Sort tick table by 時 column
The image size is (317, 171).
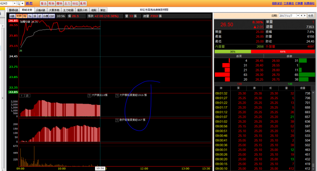coord(222,88)
